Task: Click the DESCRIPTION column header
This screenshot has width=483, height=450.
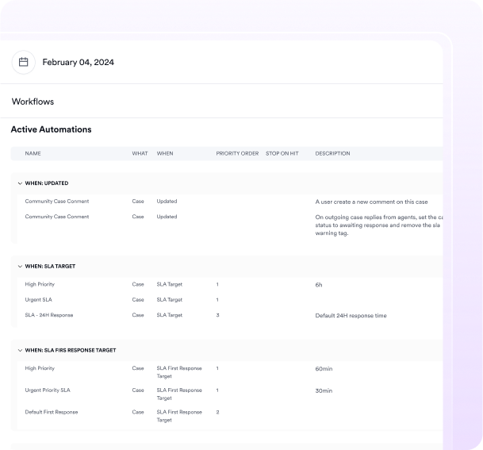Action: coord(332,153)
